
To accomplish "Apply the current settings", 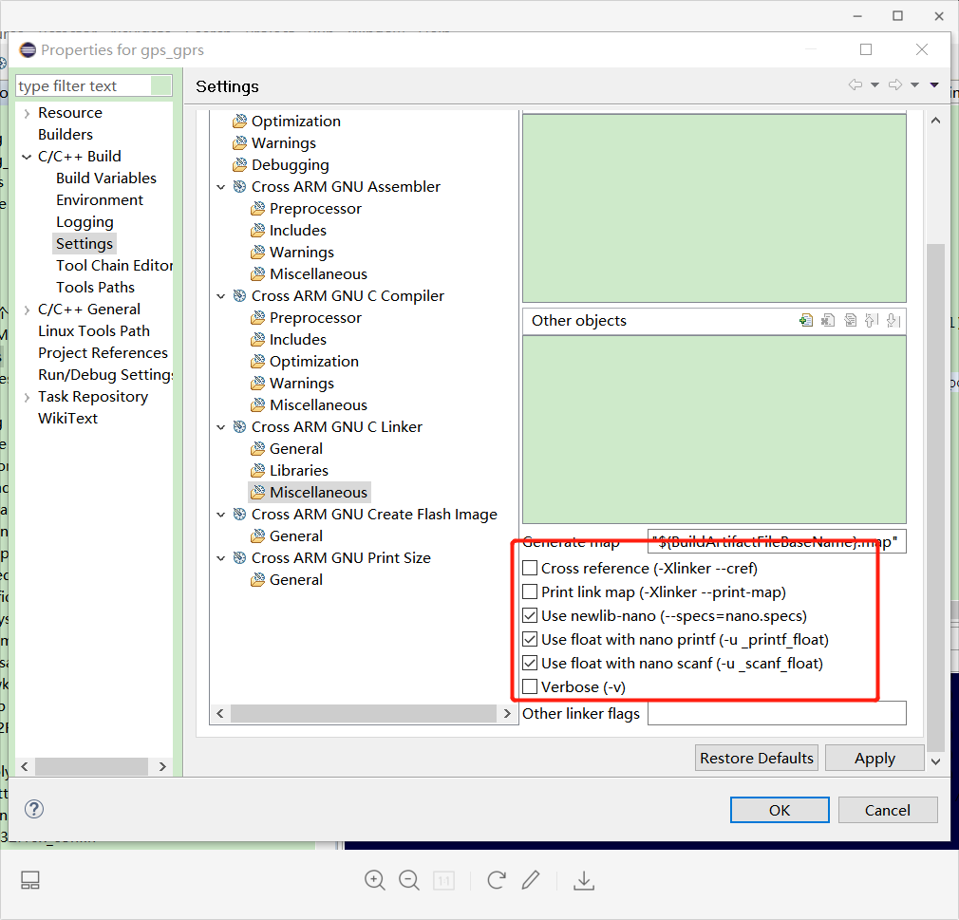I will [874, 758].
